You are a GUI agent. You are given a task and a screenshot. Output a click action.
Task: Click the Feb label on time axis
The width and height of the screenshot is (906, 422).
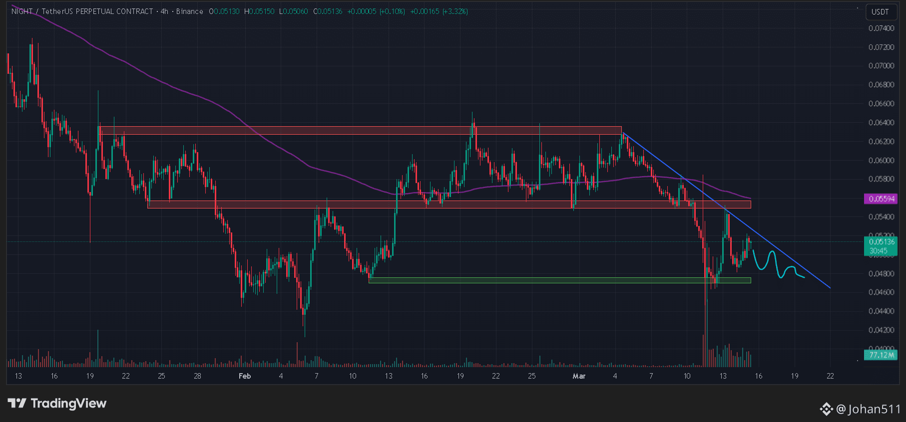pyautogui.click(x=245, y=376)
